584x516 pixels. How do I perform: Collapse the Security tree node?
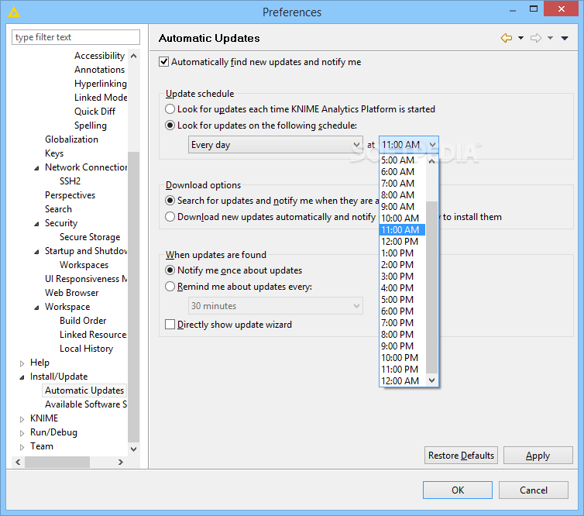tap(36, 224)
